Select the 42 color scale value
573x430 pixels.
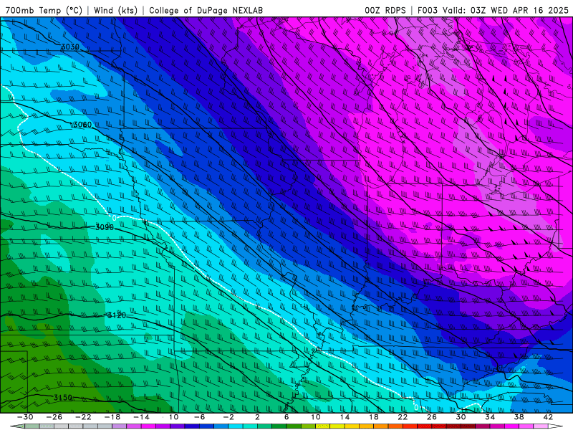(x=548, y=417)
